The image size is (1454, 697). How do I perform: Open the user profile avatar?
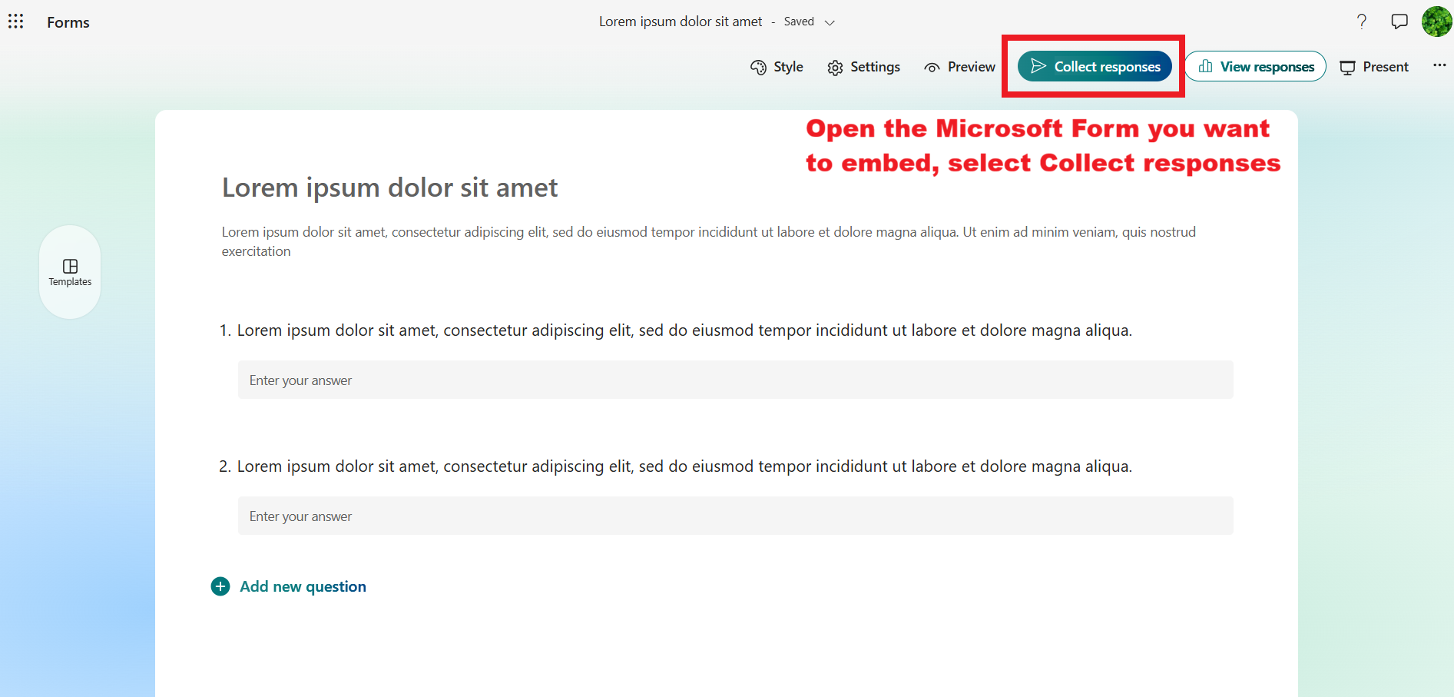pyautogui.click(x=1436, y=22)
